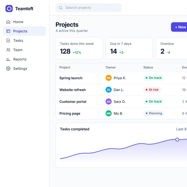Click the Owner column header
The image size is (187, 187).
click(111, 67)
